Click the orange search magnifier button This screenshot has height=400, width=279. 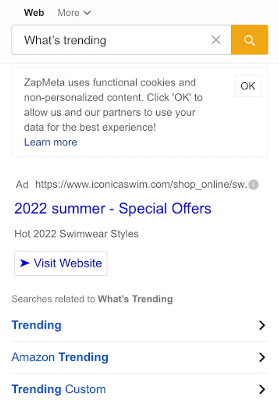point(249,40)
